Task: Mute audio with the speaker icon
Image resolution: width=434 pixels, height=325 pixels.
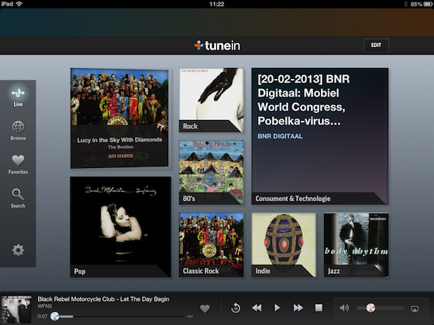Action: coord(344,308)
